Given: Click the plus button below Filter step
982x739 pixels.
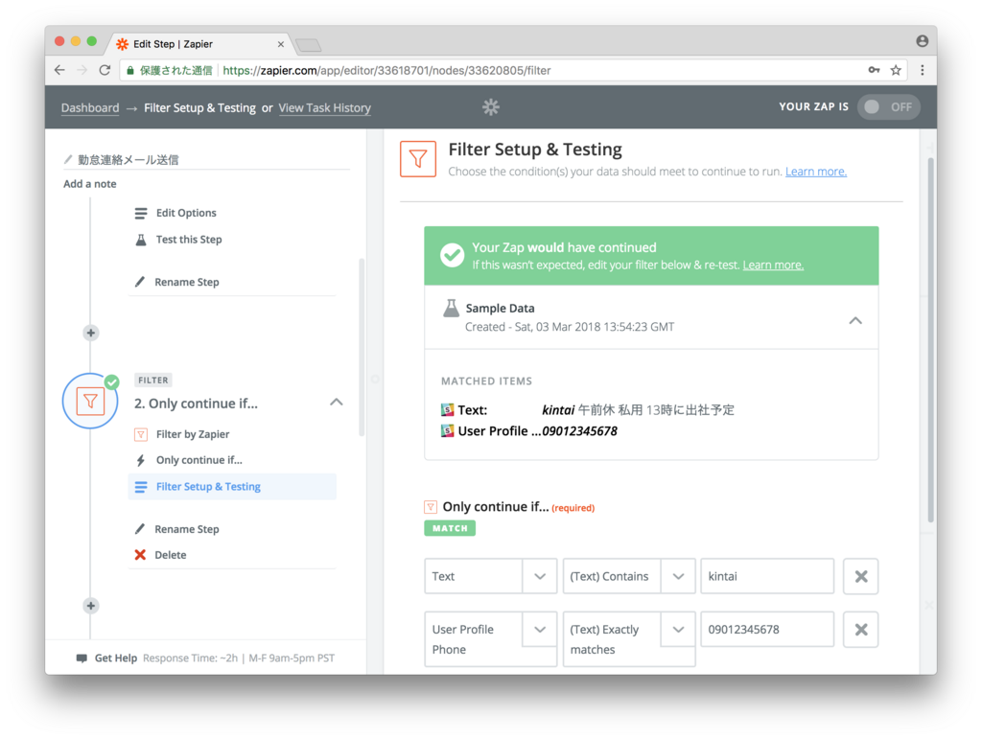Looking at the screenshot, I should coord(91,606).
